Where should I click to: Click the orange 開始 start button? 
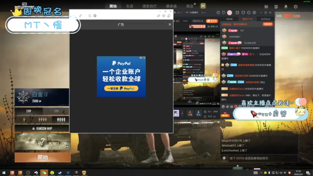pyautogui.click(x=43, y=157)
